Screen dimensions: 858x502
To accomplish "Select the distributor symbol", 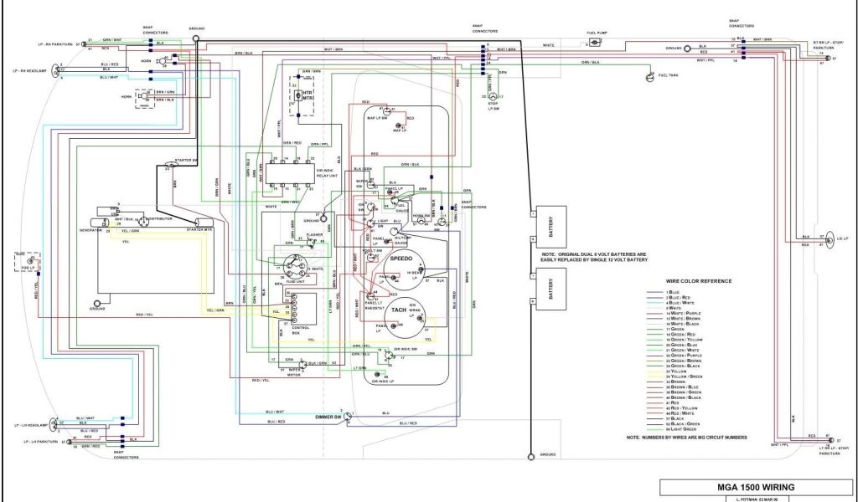I will coord(143,222).
